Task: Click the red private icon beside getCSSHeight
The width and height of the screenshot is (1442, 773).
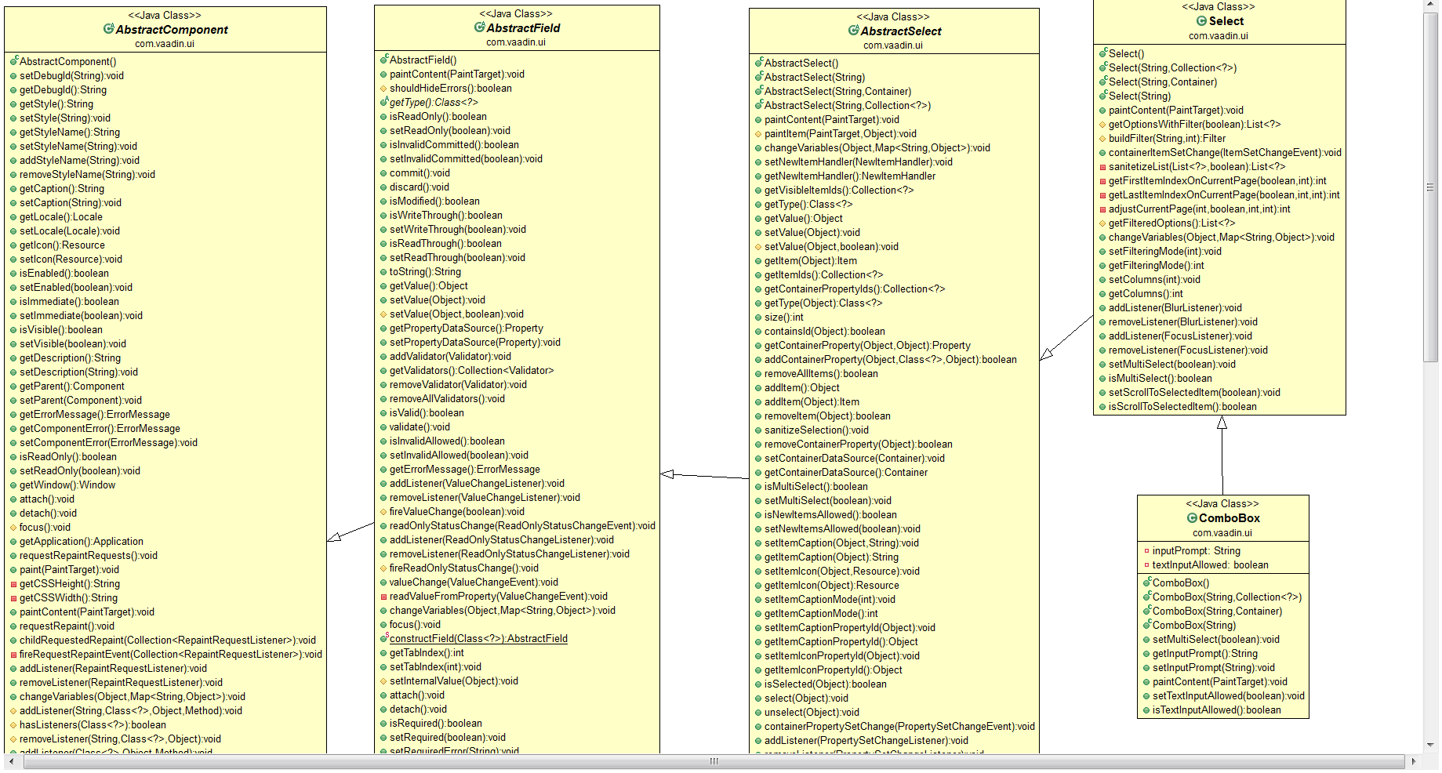Action: (x=13, y=584)
